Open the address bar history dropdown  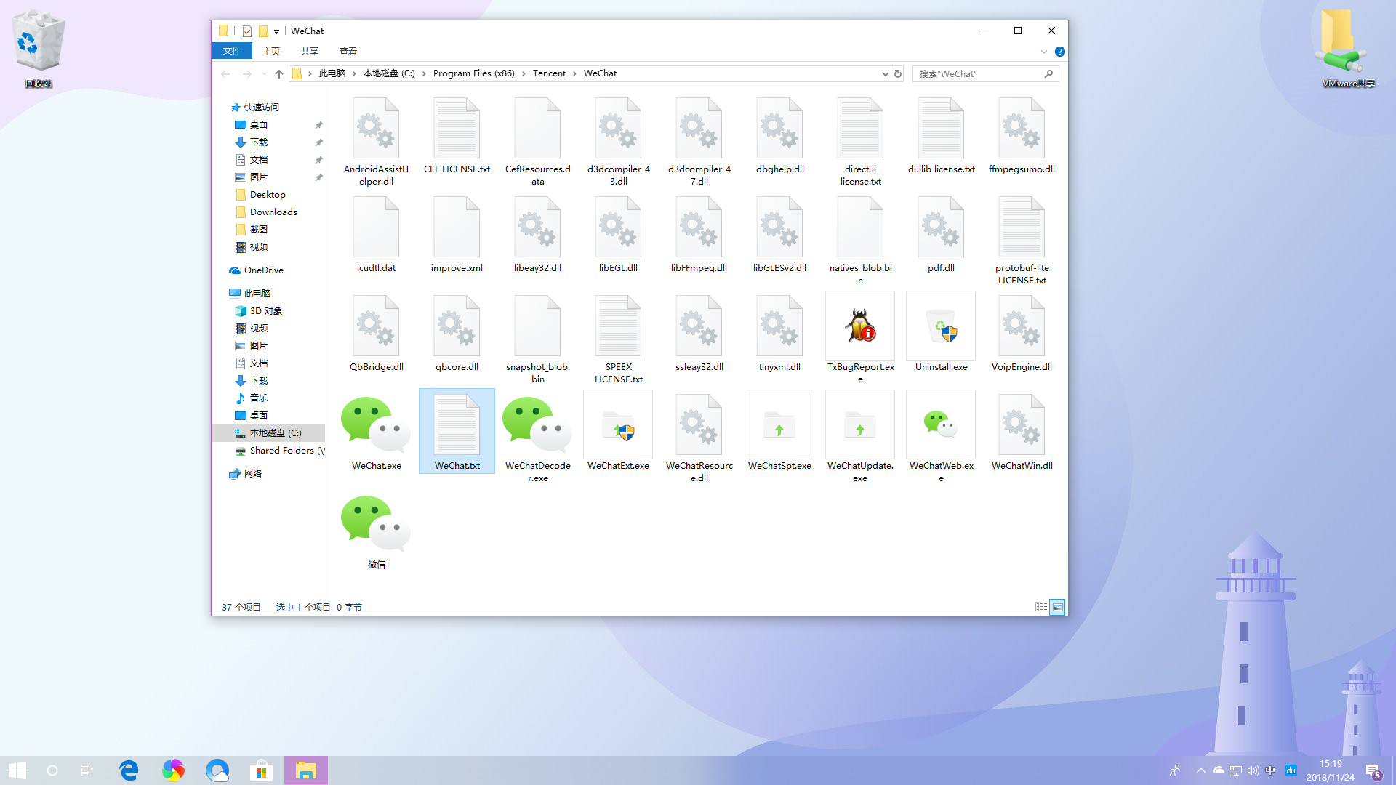click(x=885, y=73)
